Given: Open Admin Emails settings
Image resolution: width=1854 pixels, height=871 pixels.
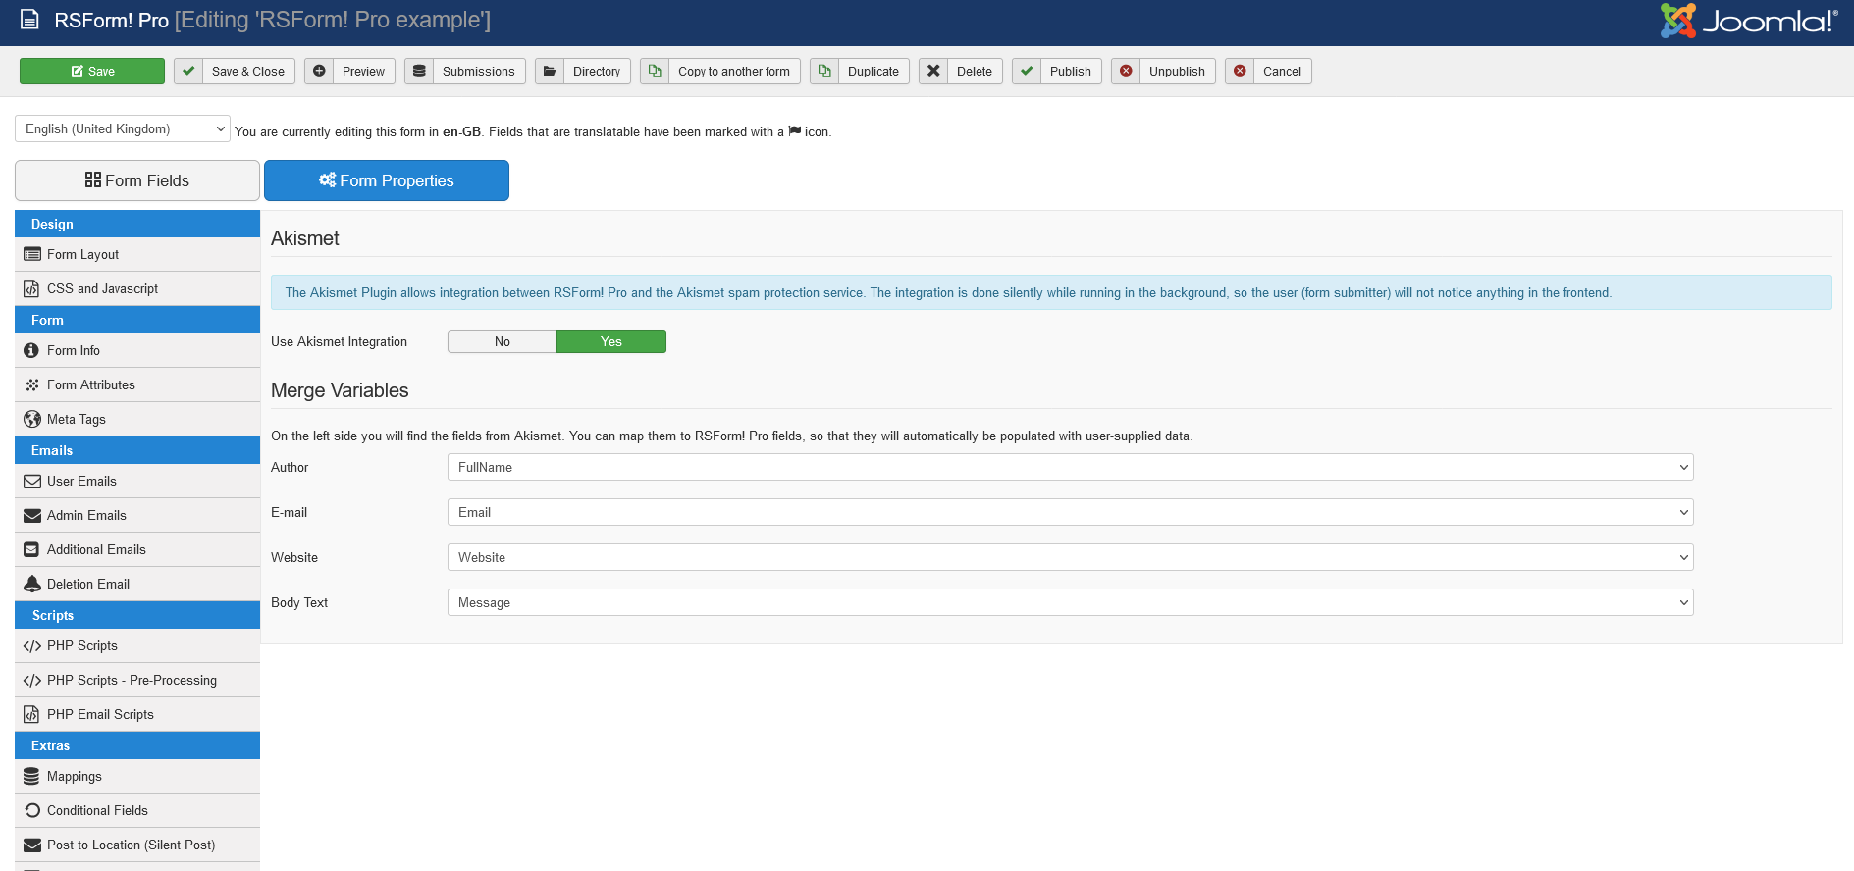Looking at the screenshot, I should (137, 515).
